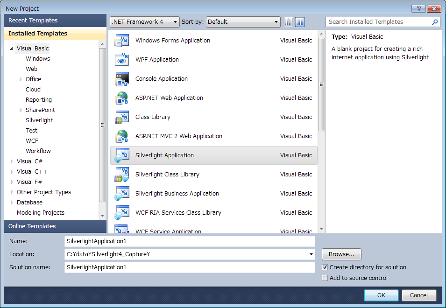Click the Console Application template icon

[x=122, y=79]
